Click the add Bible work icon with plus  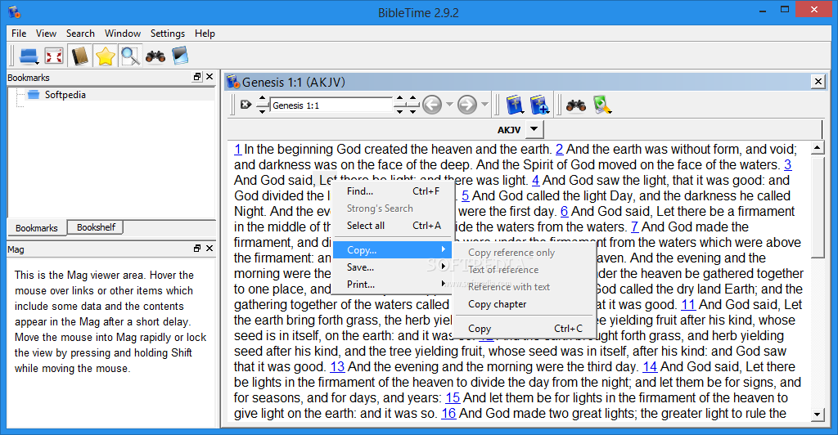(539, 105)
